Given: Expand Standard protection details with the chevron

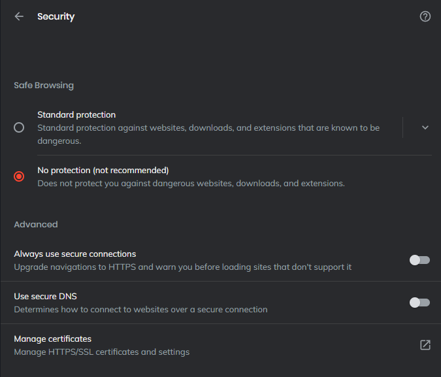Looking at the screenshot, I should (x=425, y=127).
